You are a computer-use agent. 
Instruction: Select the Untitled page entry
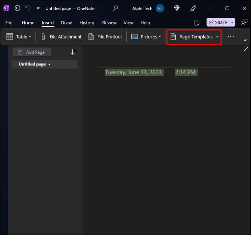click(44, 64)
